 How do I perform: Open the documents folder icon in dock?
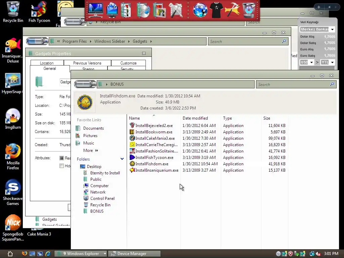[x=126, y=10]
